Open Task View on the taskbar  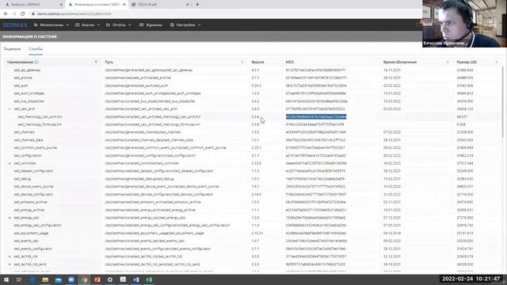tap(19, 279)
